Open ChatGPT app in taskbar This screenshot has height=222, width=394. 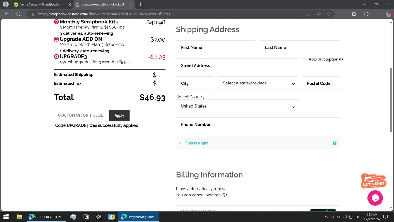(99, 217)
